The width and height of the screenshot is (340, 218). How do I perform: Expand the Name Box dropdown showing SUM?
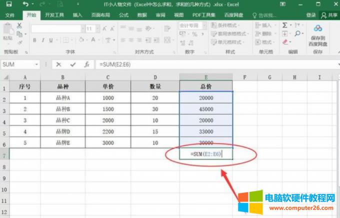[36, 64]
